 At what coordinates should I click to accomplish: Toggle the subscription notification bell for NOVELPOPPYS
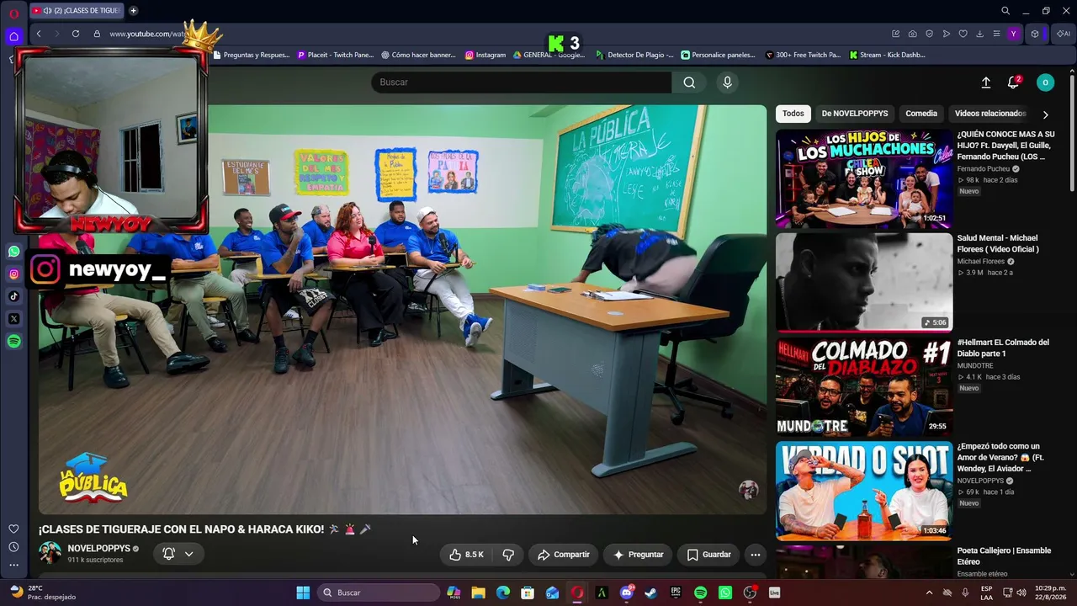click(168, 554)
